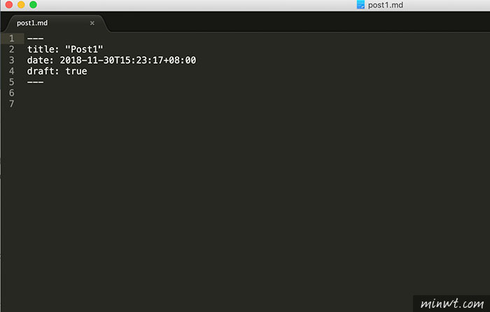Click the opening --- front matter delimiter

[x=35, y=38]
